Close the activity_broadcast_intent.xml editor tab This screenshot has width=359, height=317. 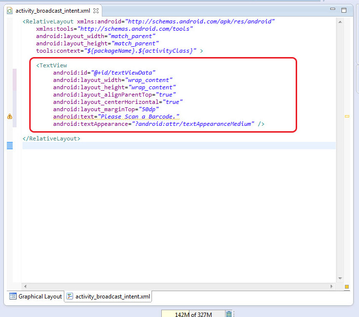pyautogui.click(x=96, y=10)
